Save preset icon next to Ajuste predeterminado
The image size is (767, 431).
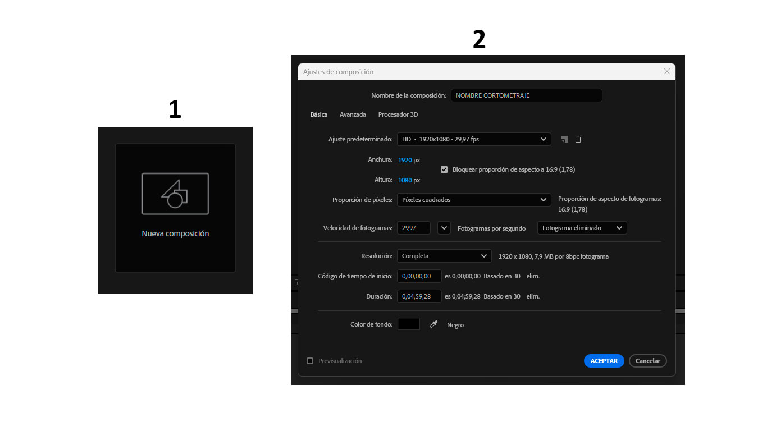pos(565,139)
